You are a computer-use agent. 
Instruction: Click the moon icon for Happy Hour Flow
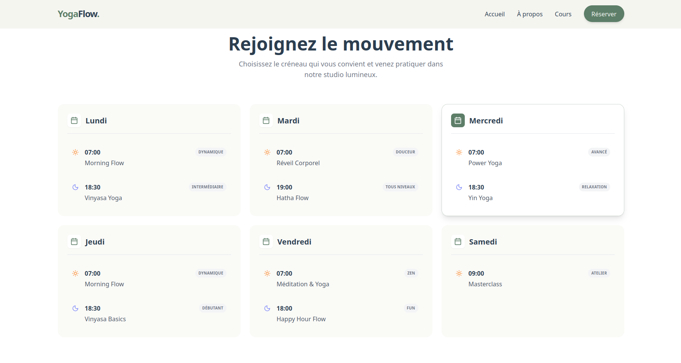267,309
